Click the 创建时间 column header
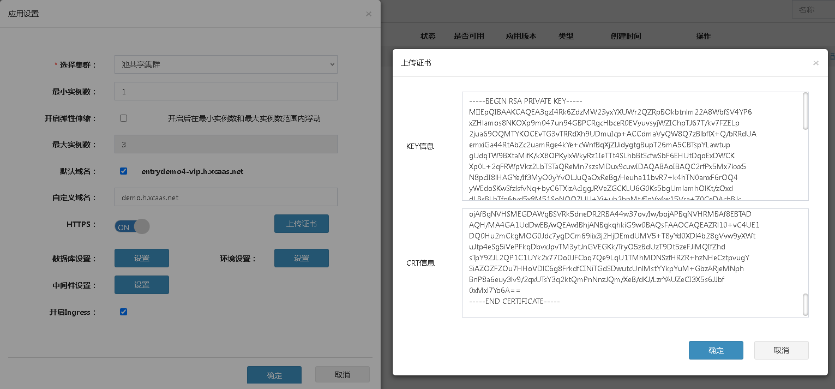 tap(626, 36)
